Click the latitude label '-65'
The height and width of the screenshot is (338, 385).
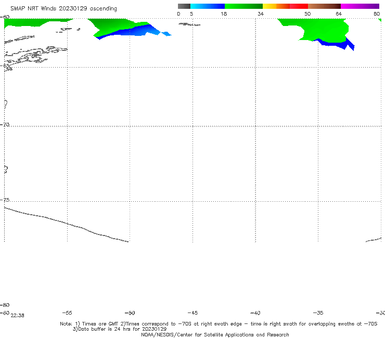click(x=5, y=66)
